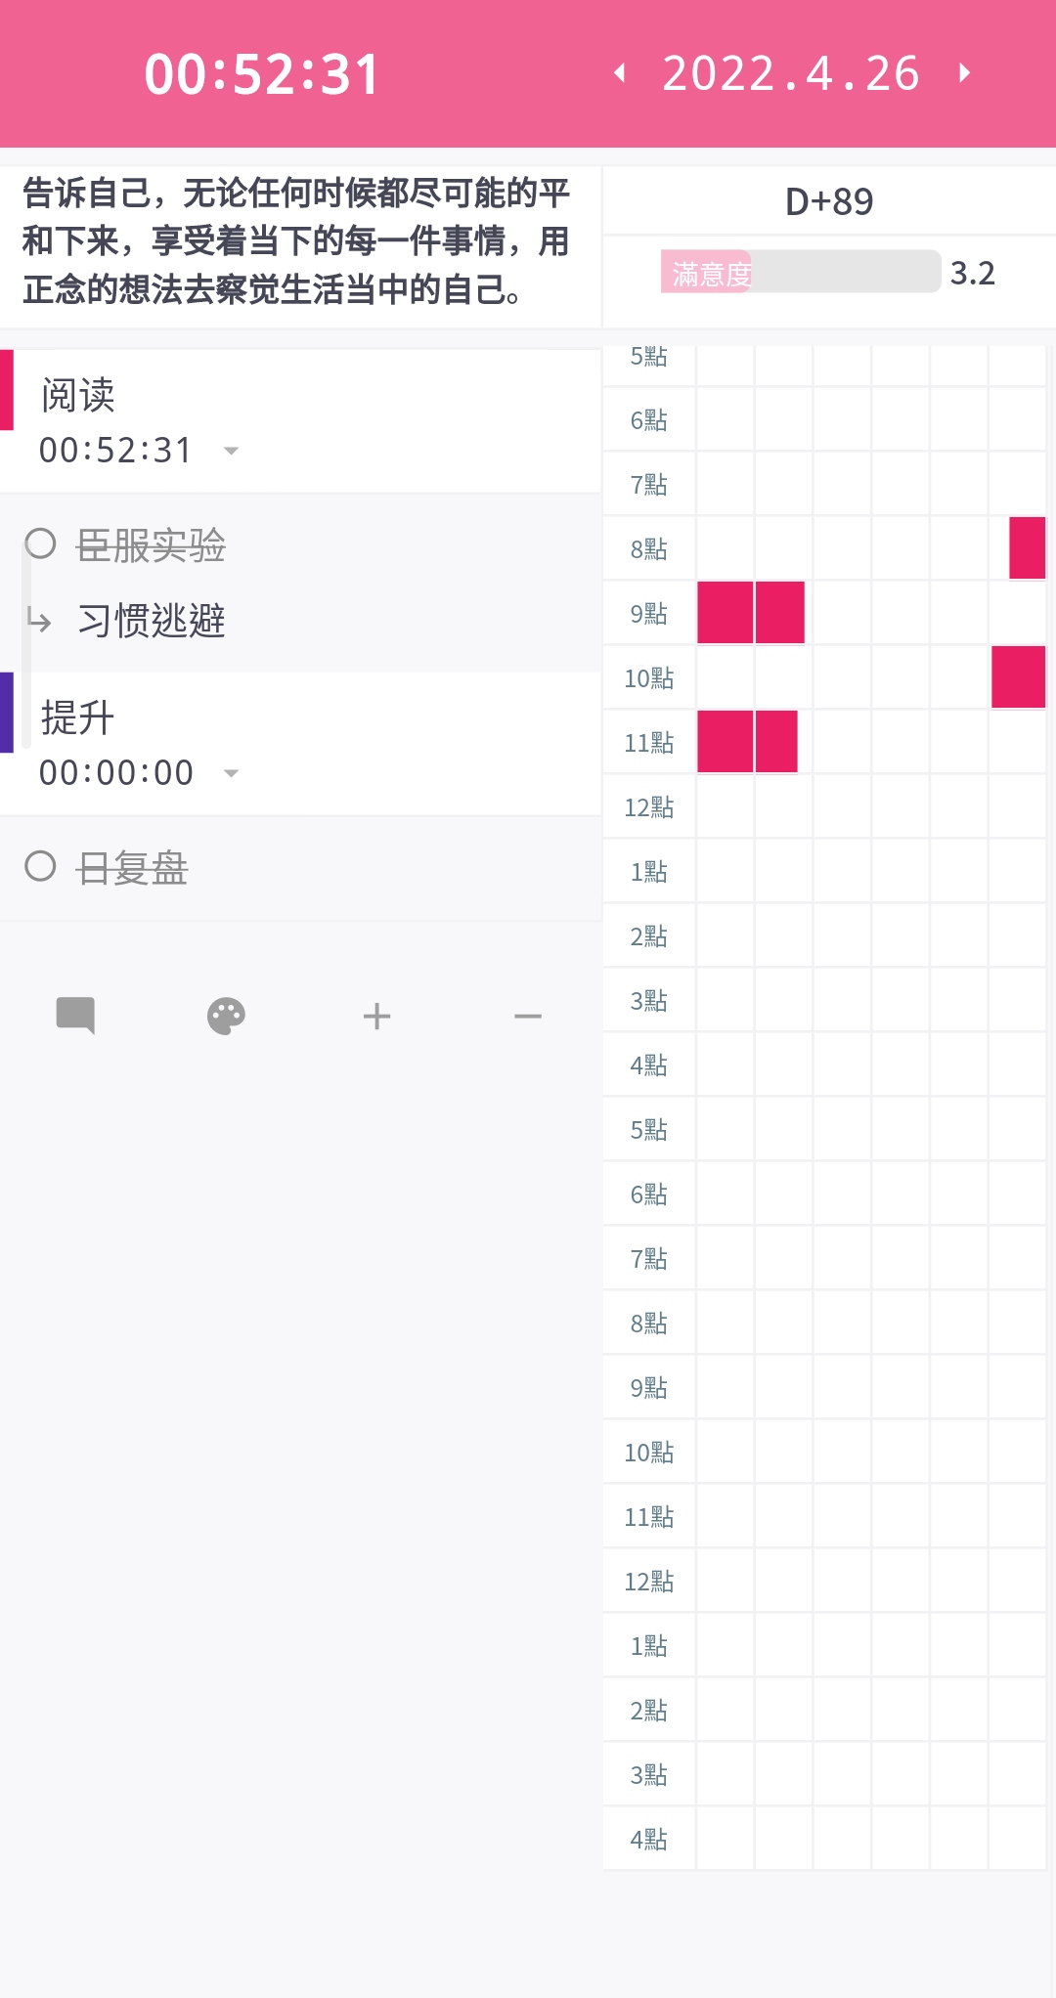Expand the dropdown arrow under 提升 timer
Screen dimensions: 1056x1998
[232, 773]
